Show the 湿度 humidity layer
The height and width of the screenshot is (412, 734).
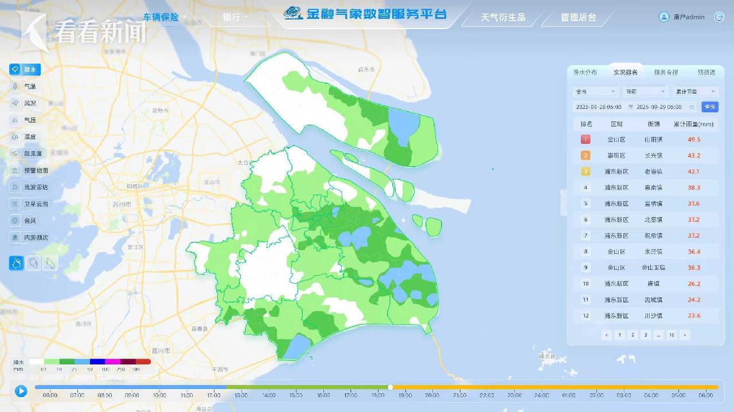(15, 137)
